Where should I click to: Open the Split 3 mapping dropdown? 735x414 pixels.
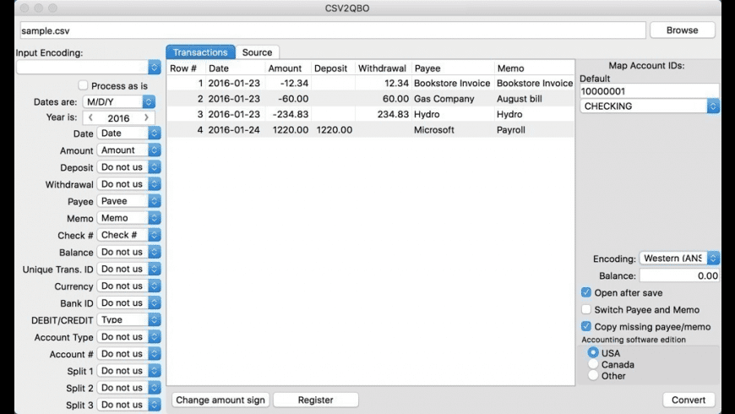pos(129,405)
